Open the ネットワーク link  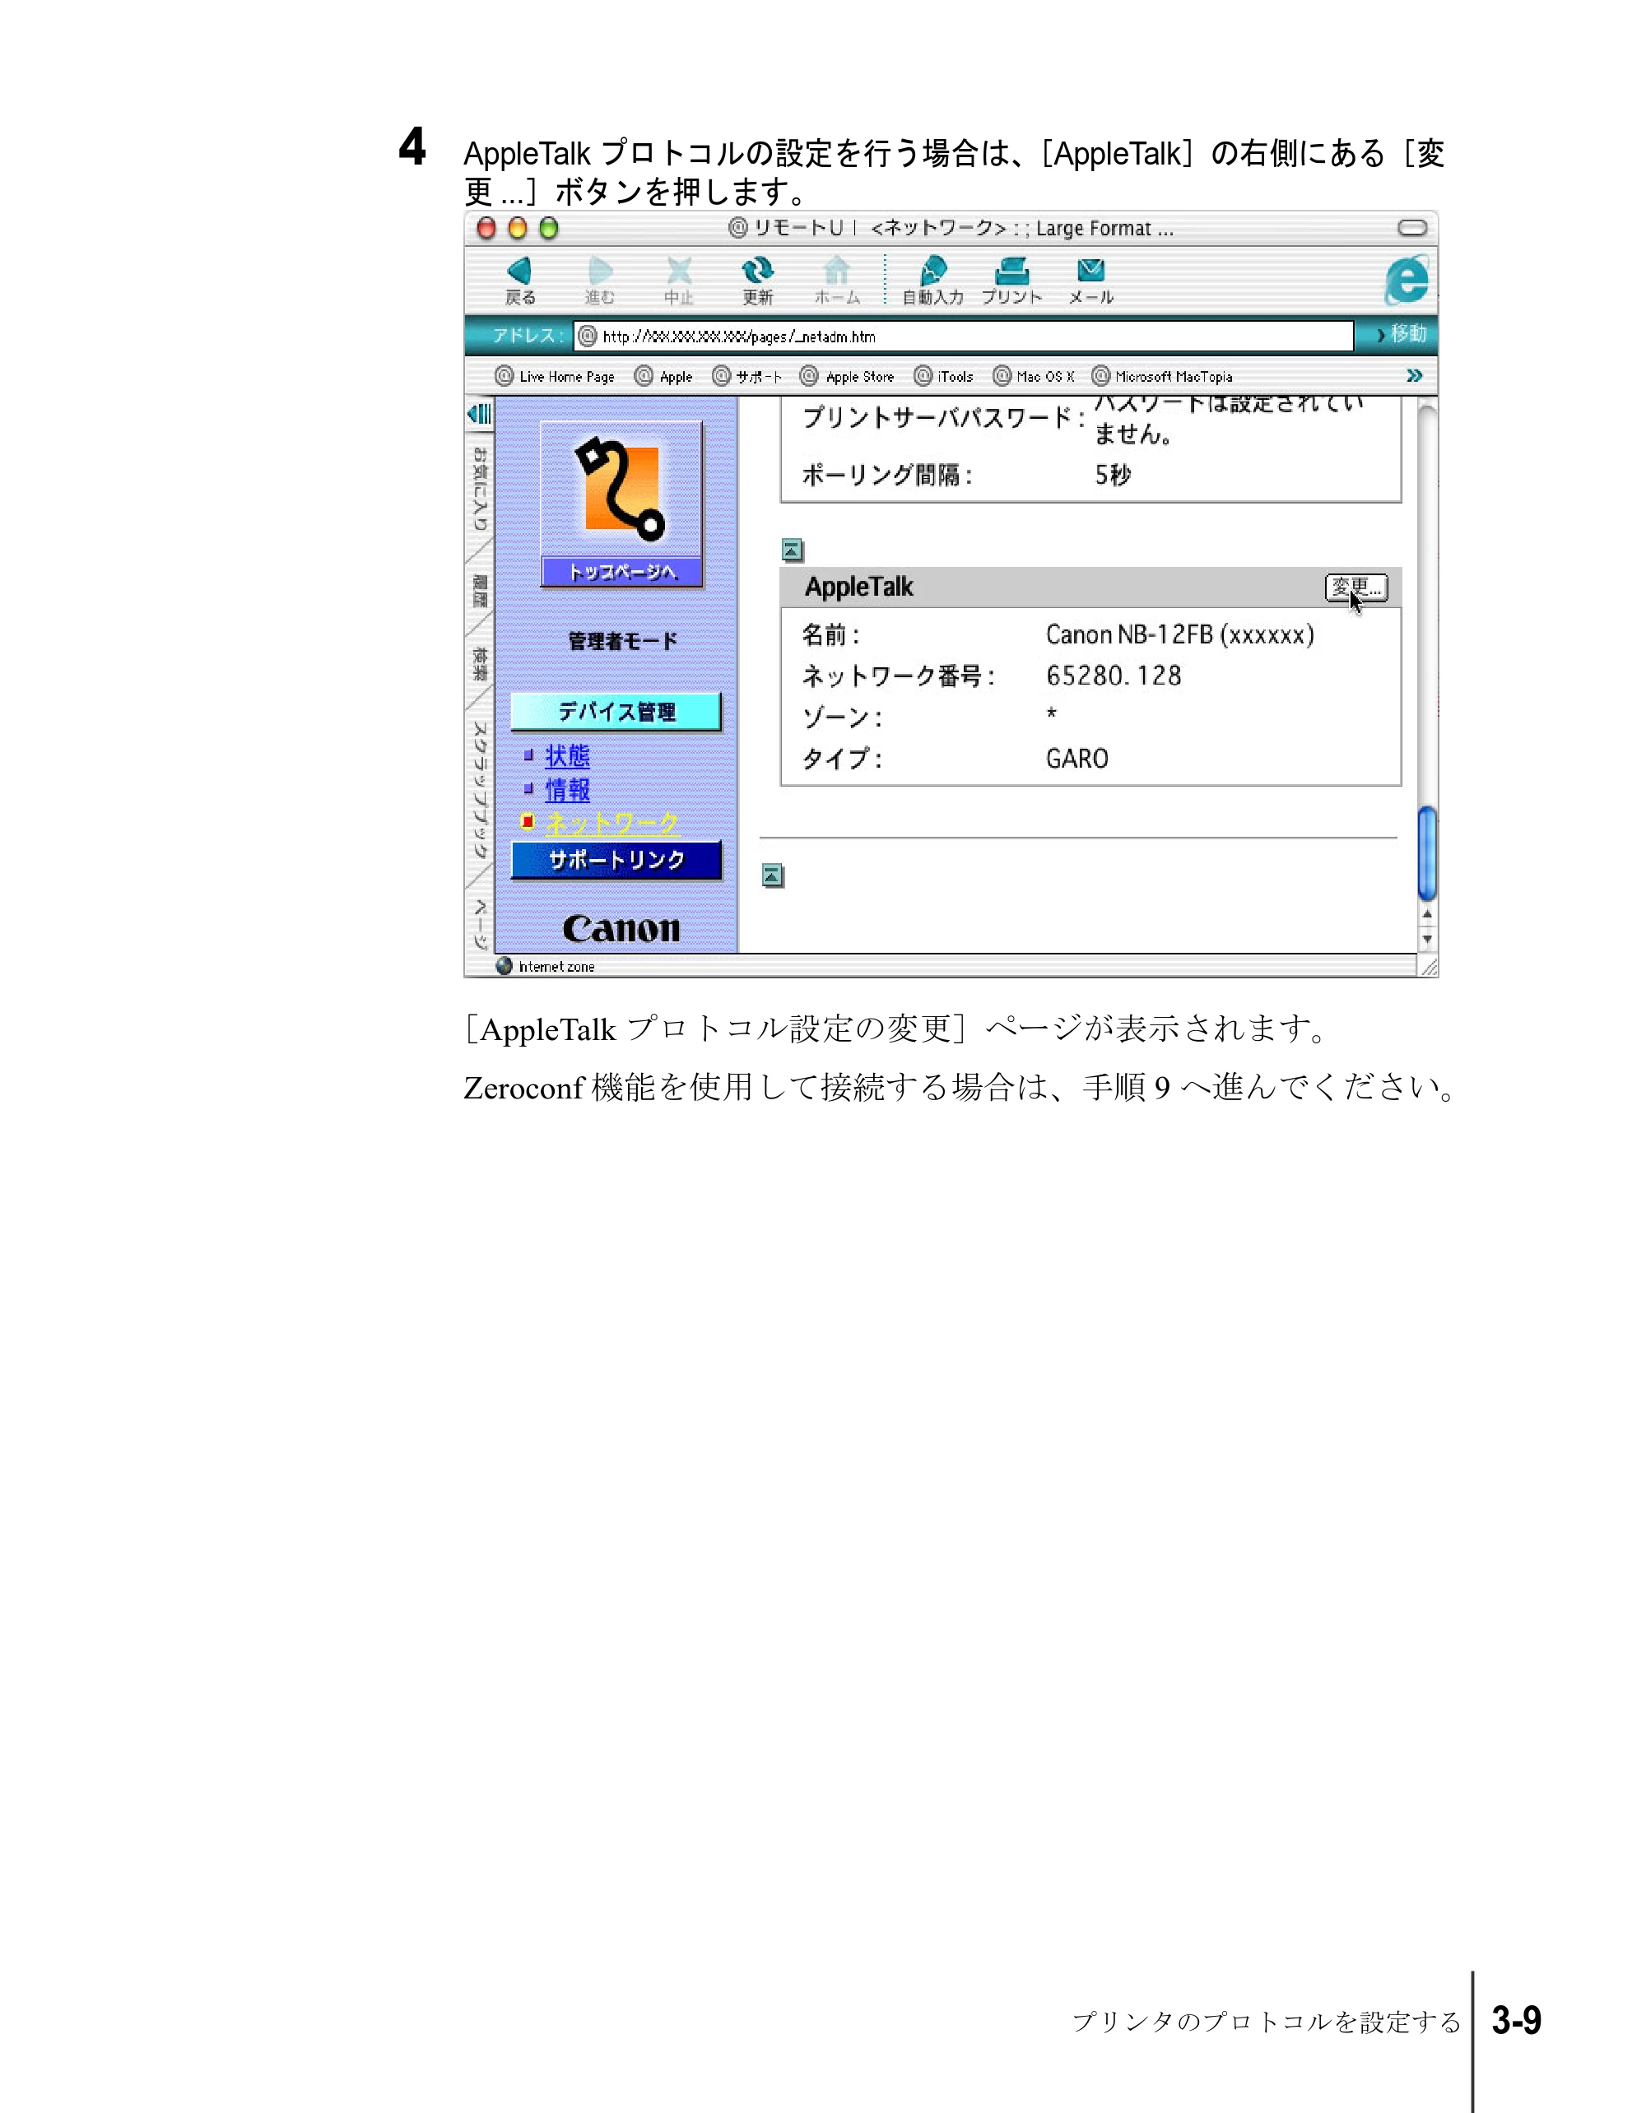tap(611, 824)
